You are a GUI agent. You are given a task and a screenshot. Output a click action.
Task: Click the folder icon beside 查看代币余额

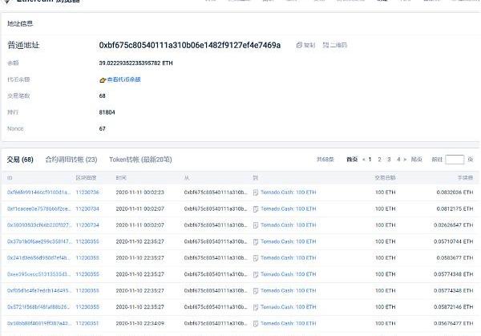coord(102,80)
